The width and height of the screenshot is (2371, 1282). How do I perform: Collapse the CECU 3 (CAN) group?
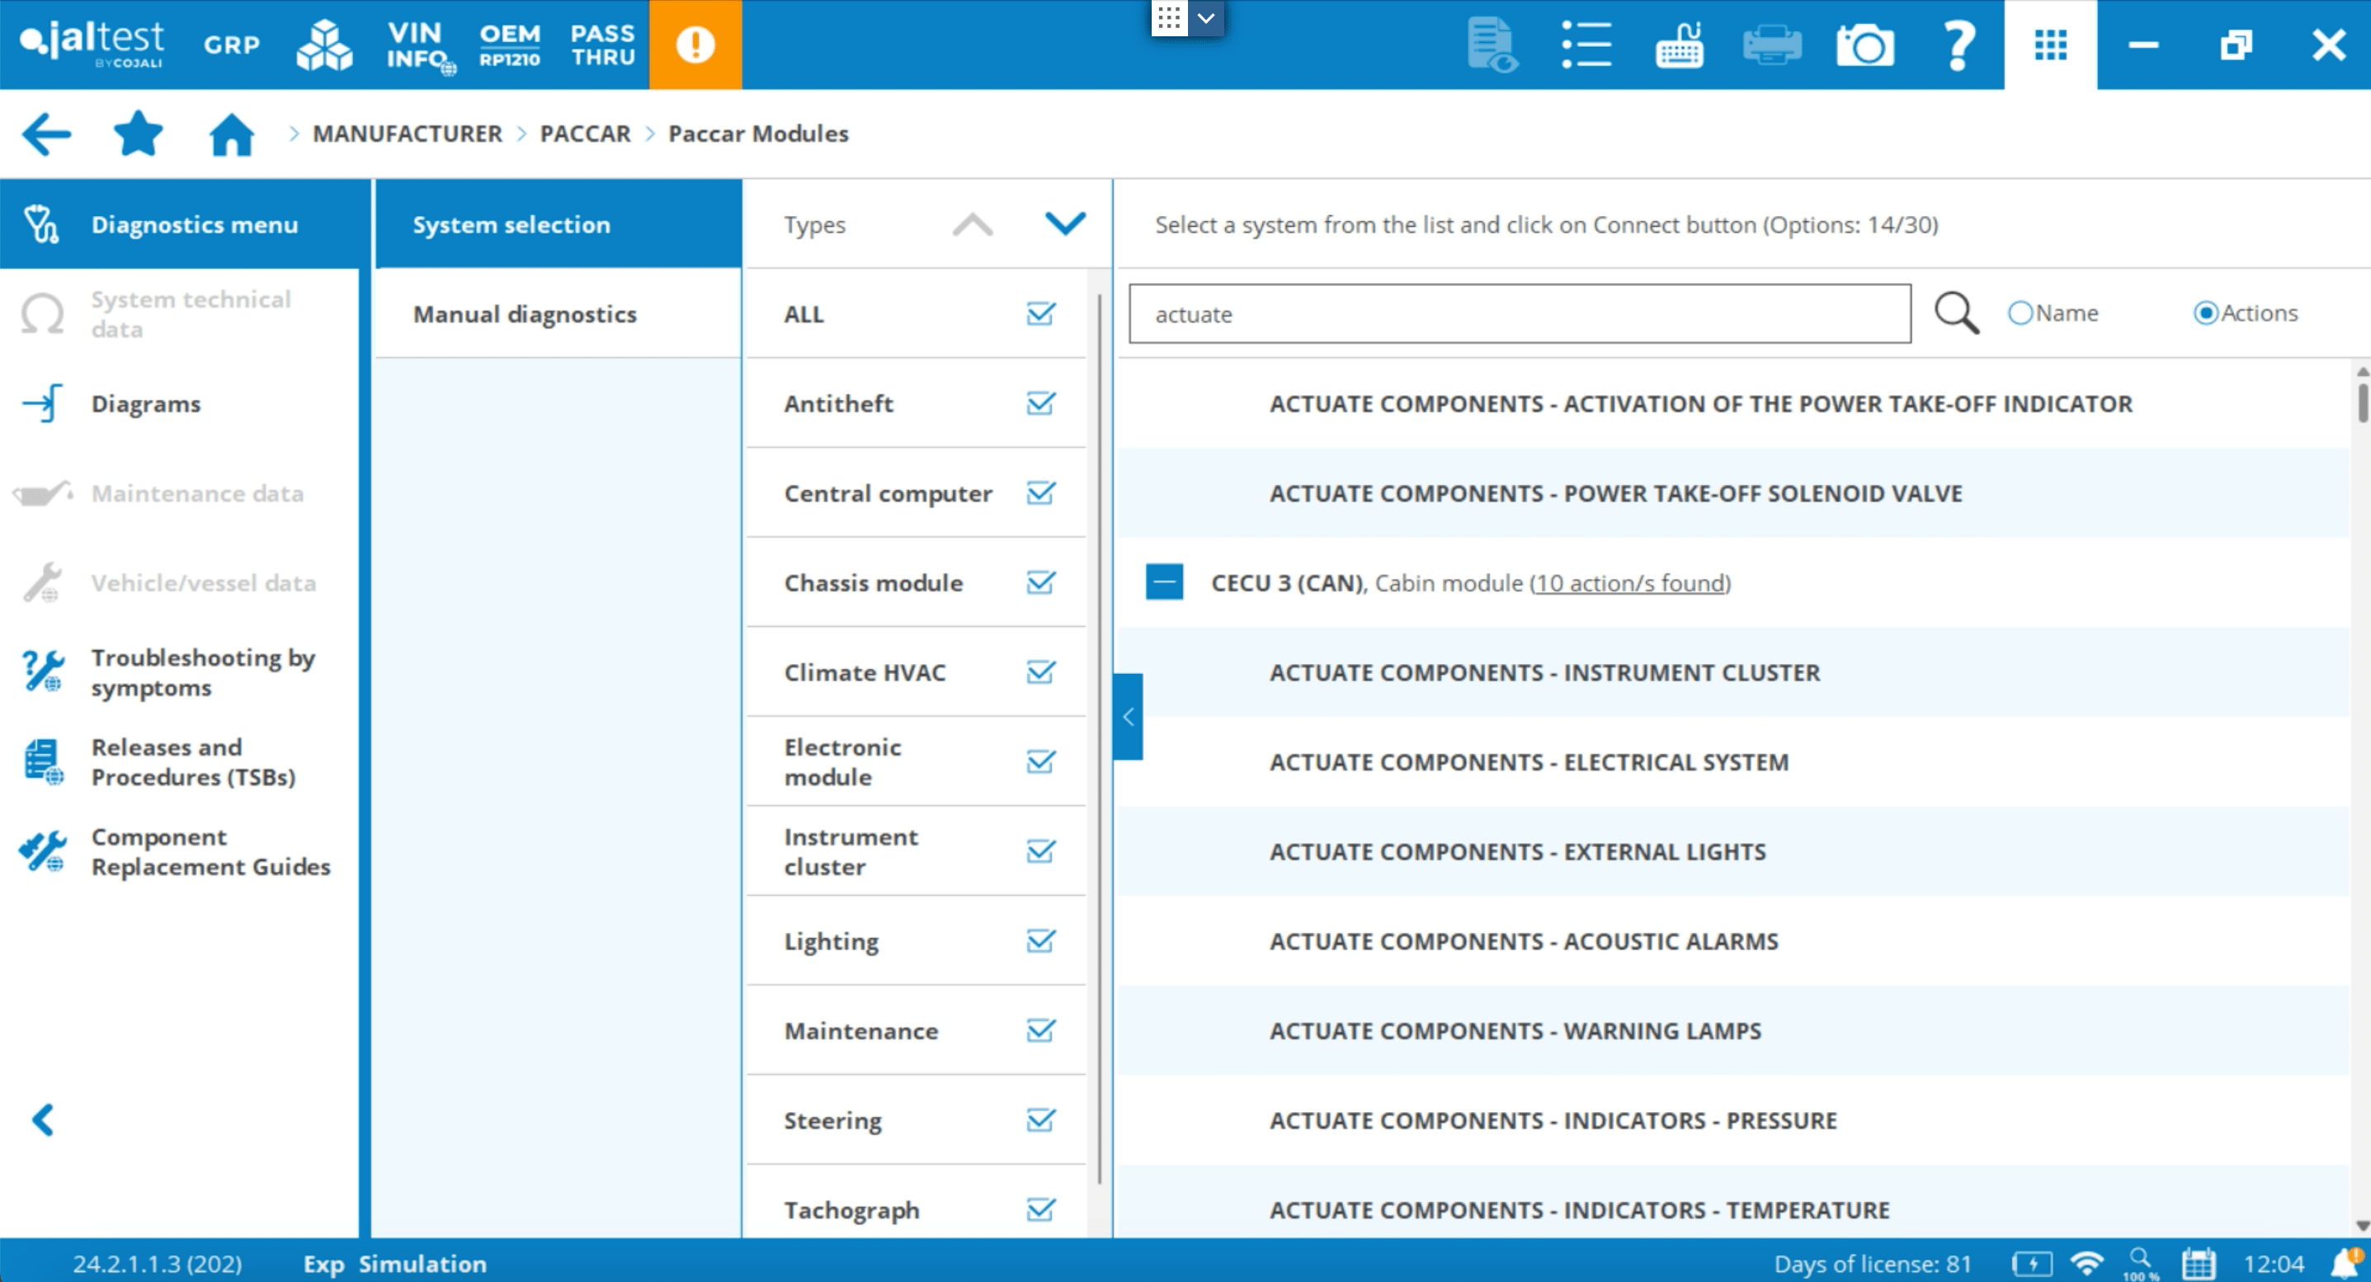pyautogui.click(x=1163, y=583)
